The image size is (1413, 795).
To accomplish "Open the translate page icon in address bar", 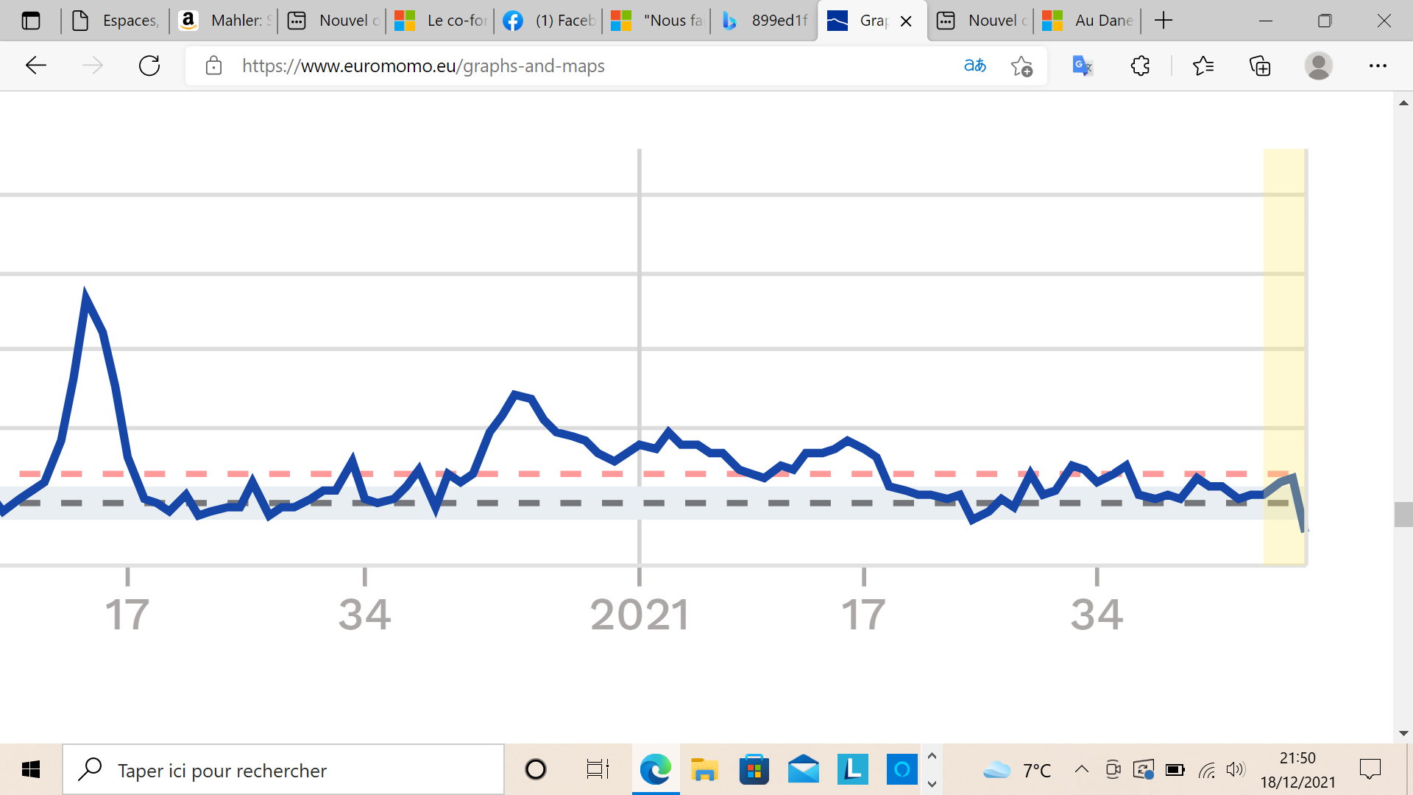I will coord(974,66).
